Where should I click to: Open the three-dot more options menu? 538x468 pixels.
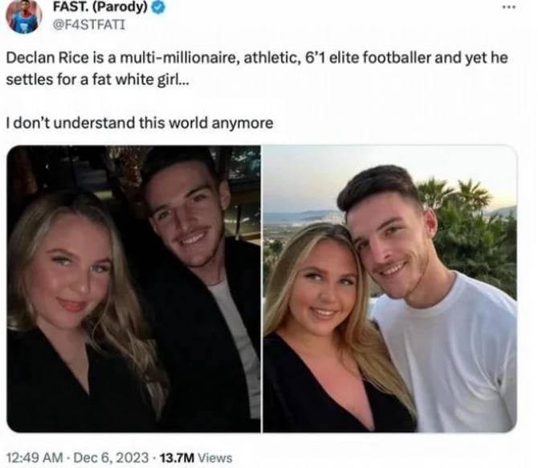(508, 7)
